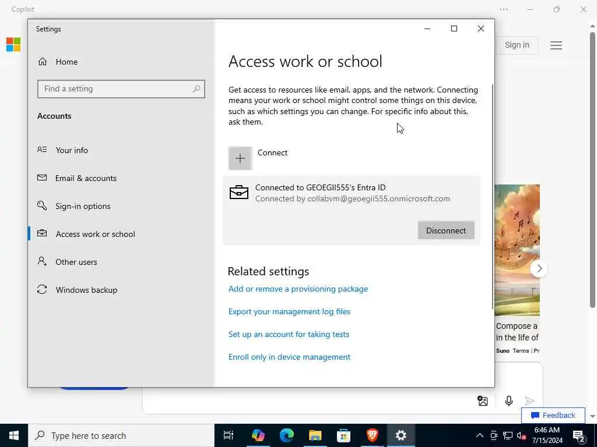Focus the Find a setting search box
This screenshot has width=597, height=447.
121,89
